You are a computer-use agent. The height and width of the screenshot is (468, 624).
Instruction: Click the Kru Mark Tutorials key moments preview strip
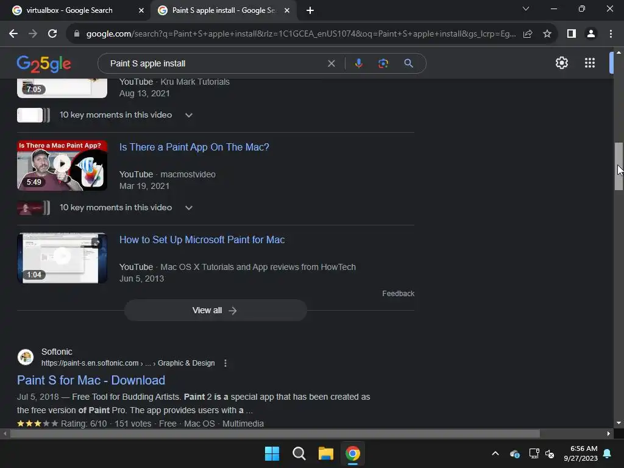tap(34, 115)
